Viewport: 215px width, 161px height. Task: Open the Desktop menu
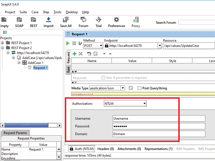[72, 12]
